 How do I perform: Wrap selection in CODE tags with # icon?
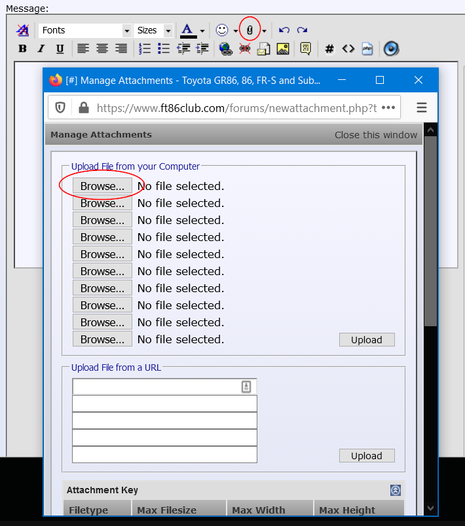329,48
